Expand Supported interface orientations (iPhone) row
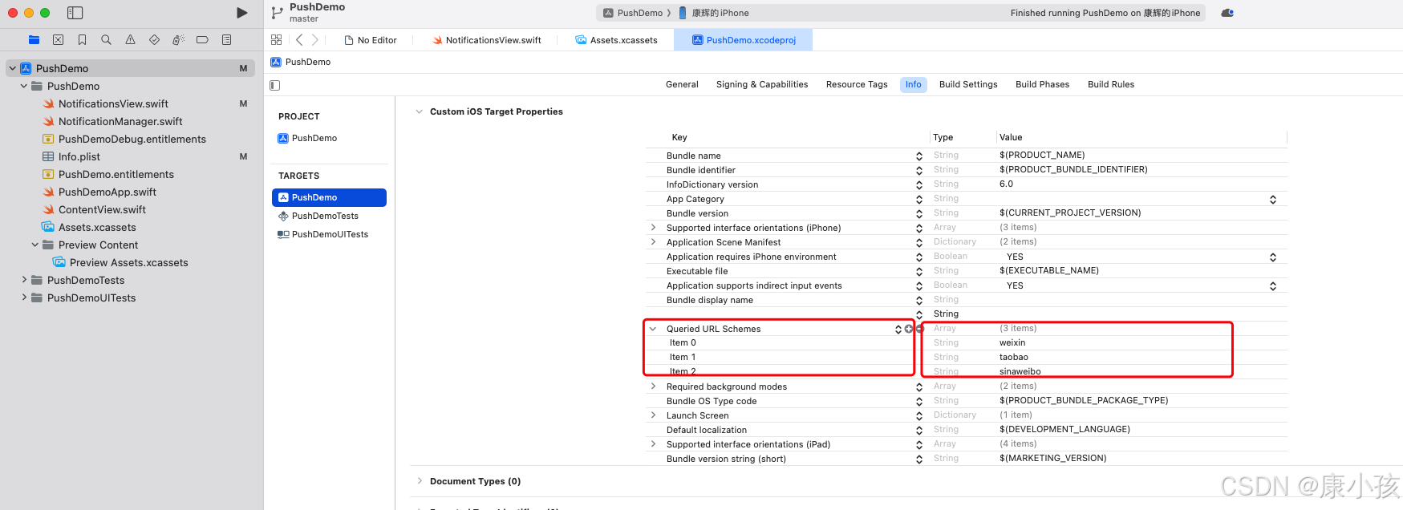The image size is (1403, 510). coord(653,228)
